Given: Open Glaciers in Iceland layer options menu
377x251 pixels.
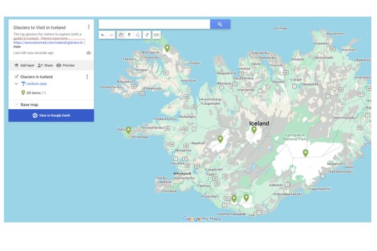Looking at the screenshot, I should 87,77.
